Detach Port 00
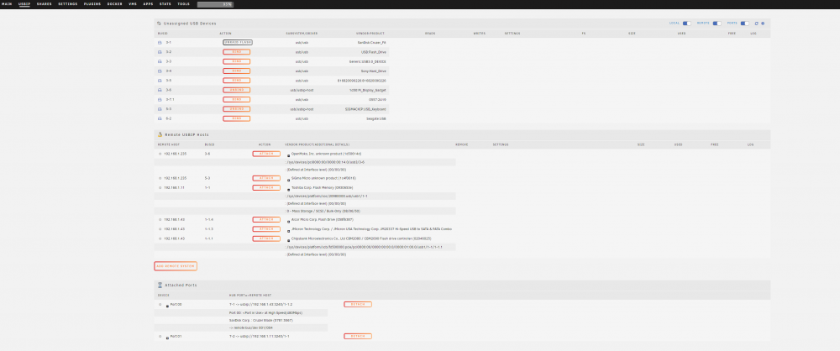Viewport: 840px width, 351px height. point(358,304)
